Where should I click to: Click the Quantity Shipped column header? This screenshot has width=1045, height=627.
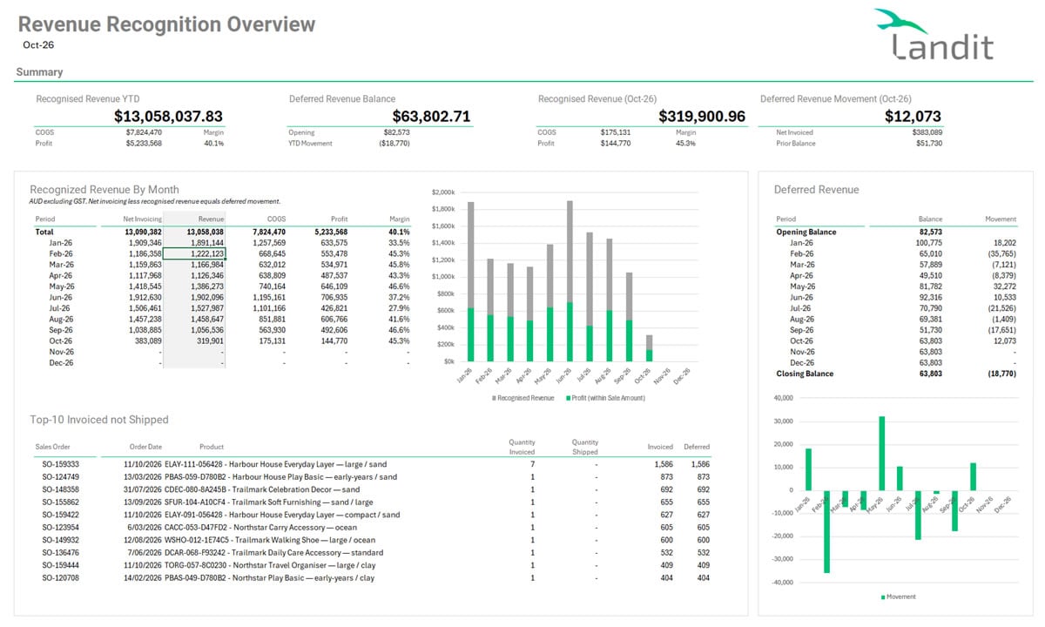click(585, 447)
